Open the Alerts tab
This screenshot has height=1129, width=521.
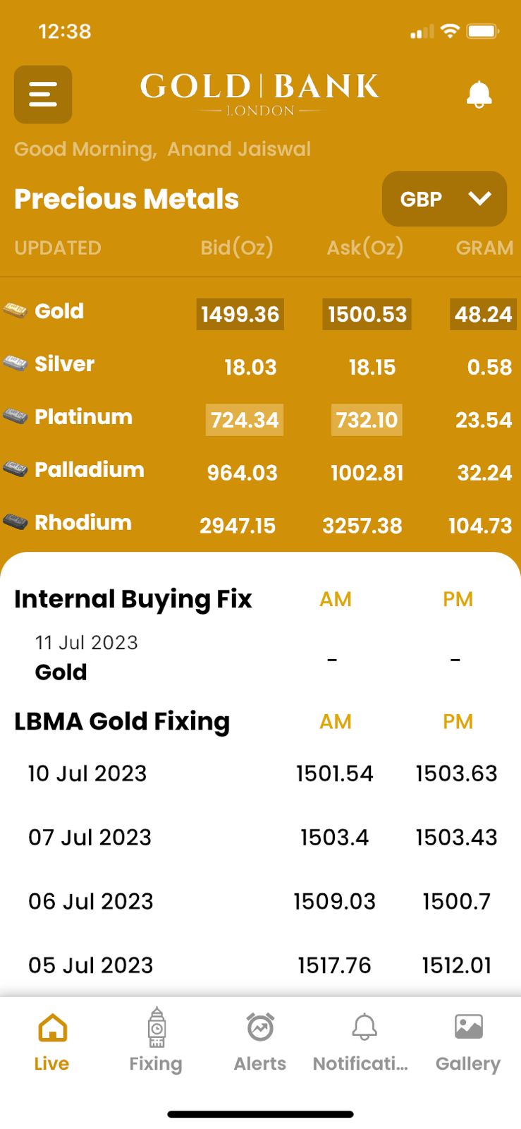[260, 1040]
